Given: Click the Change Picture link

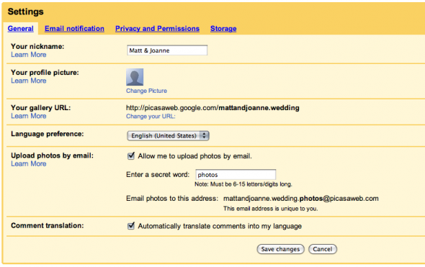Looking at the screenshot, I should pos(146,91).
